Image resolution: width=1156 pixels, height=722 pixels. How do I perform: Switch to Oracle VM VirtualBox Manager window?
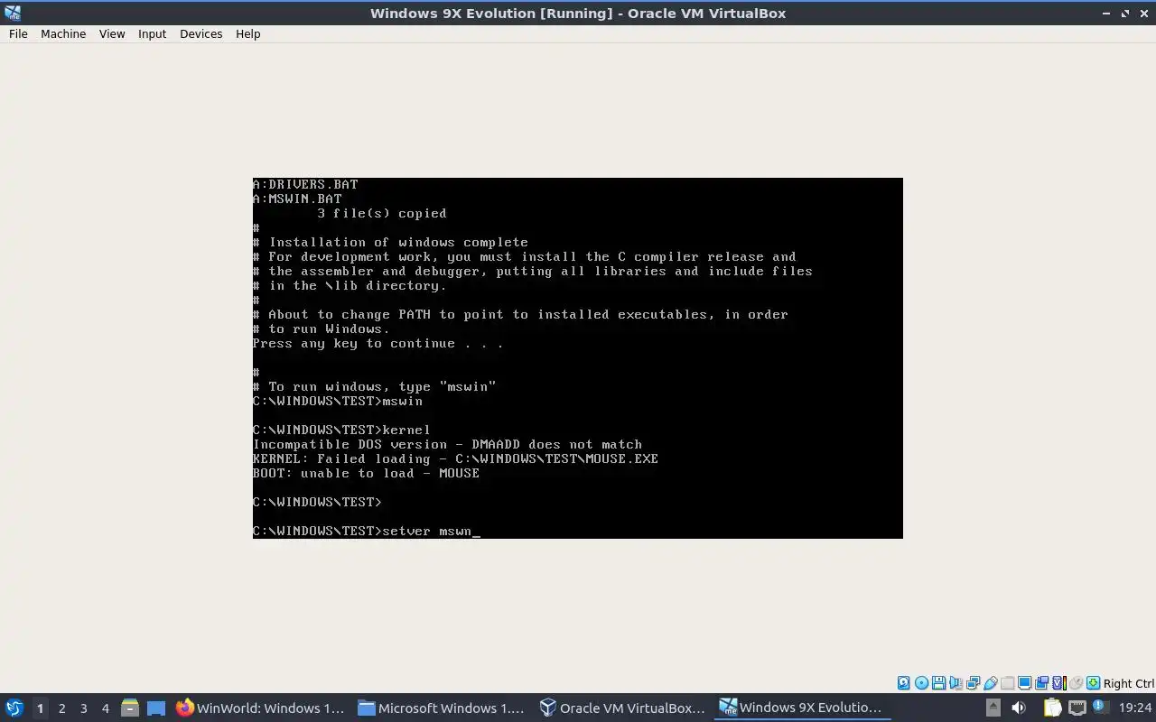[623, 708]
